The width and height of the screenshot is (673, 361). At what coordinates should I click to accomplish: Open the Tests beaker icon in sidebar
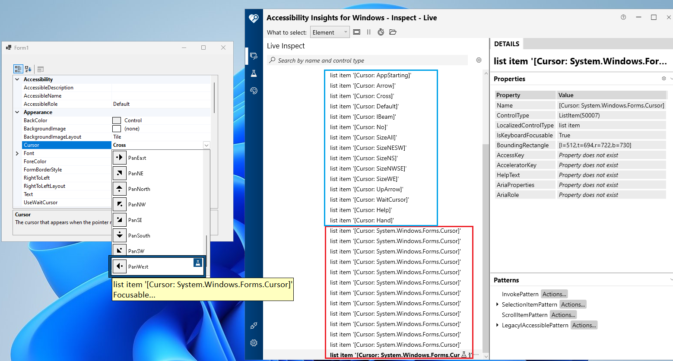point(254,73)
